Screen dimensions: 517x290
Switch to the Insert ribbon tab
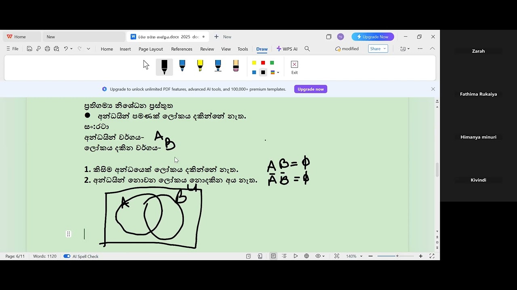125,49
